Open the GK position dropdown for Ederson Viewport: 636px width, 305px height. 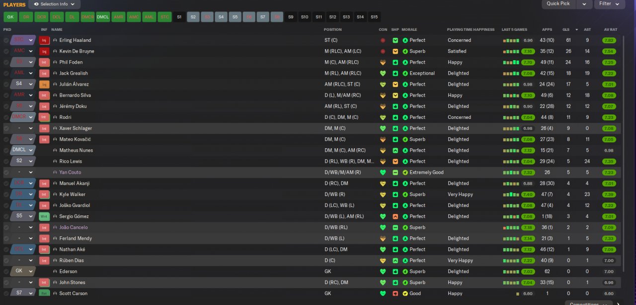[23, 272]
